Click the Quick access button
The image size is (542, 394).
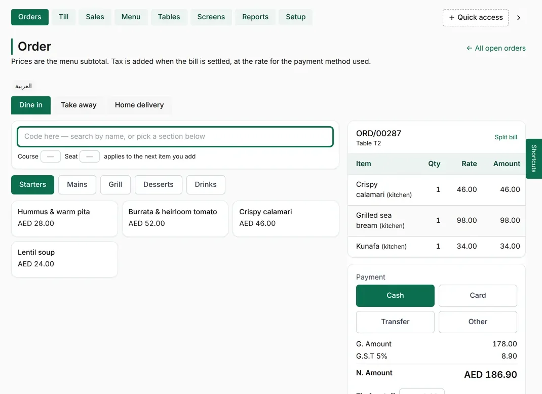click(476, 18)
